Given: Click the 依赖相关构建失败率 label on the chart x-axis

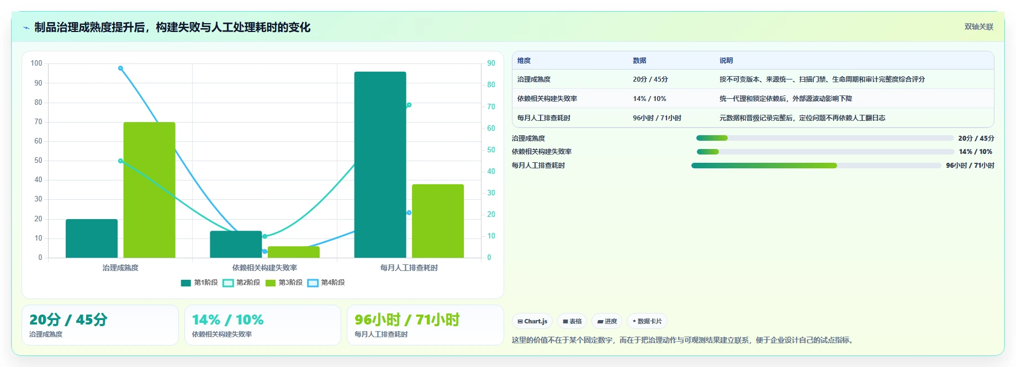Looking at the screenshot, I should [264, 268].
